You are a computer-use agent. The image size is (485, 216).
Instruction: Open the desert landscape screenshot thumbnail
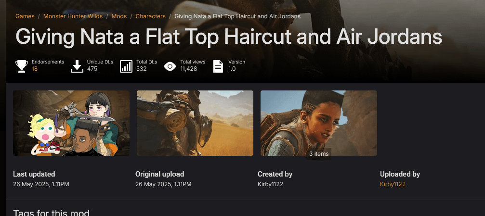195,123
